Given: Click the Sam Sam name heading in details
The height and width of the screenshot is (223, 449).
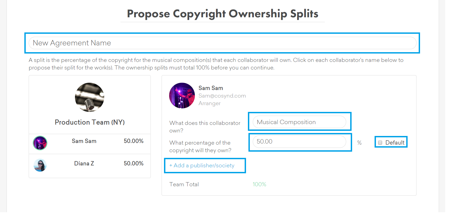Looking at the screenshot, I should tap(211, 88).
